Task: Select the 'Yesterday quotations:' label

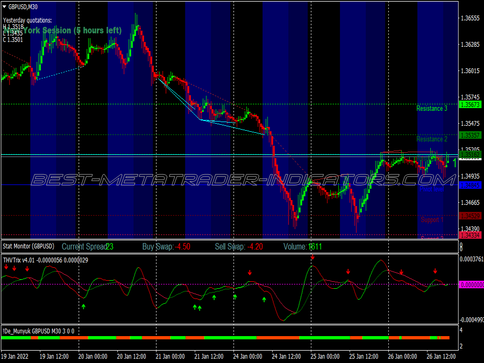Action: (x=27, y=20)
